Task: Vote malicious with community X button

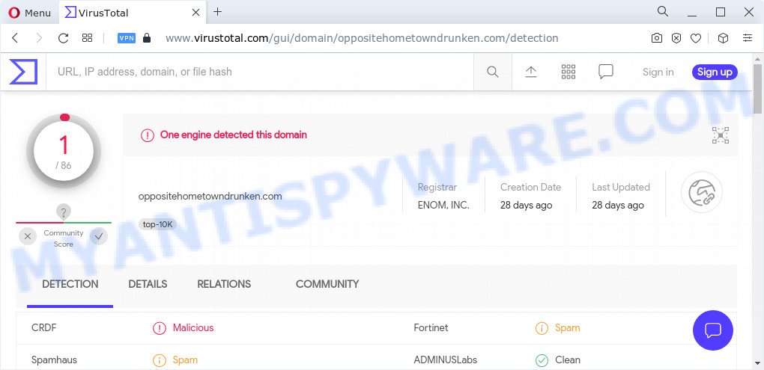Action: coord(27,237)
